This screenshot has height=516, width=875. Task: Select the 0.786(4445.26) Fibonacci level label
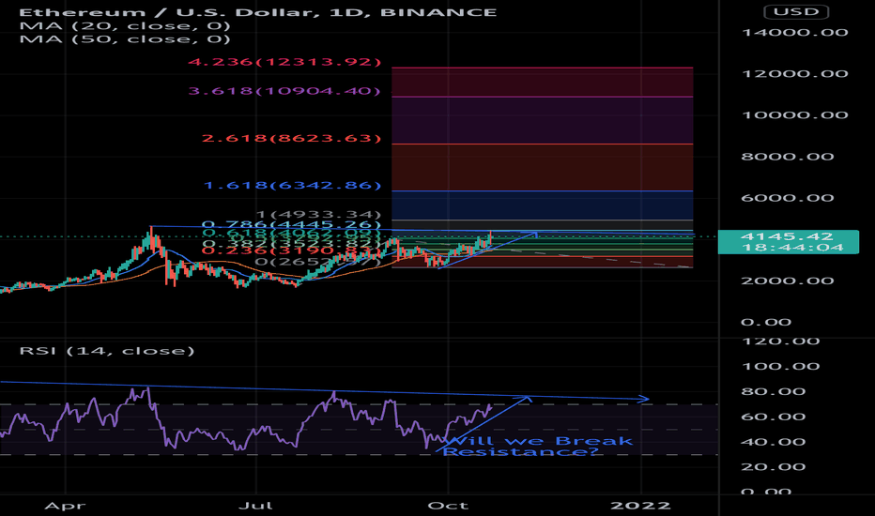291,225
